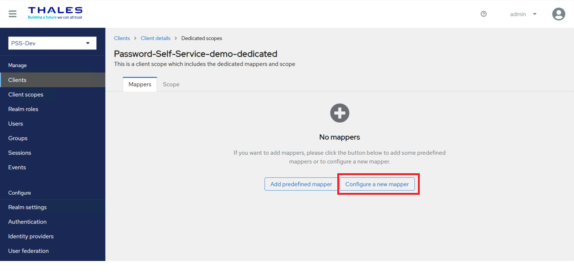Viewport: 574px width, 273px height.
Task: Open Realm settings in sidebar
Action: 27,207
